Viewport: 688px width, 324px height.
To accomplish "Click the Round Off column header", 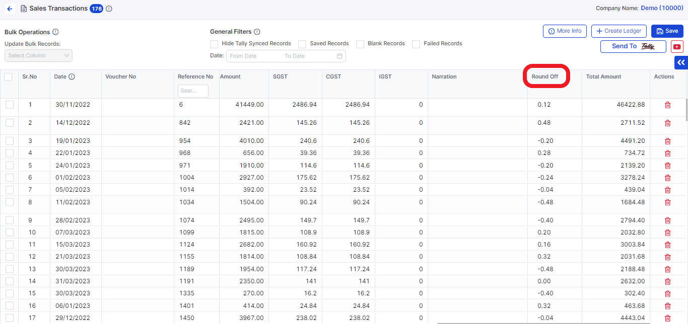I will tap(545, 76).
